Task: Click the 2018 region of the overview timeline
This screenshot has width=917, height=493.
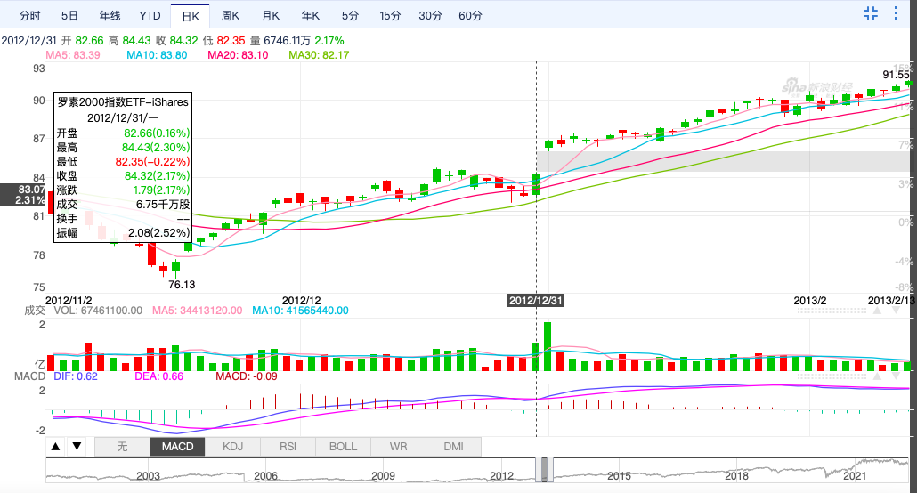Action: click(x=736, y=475)
